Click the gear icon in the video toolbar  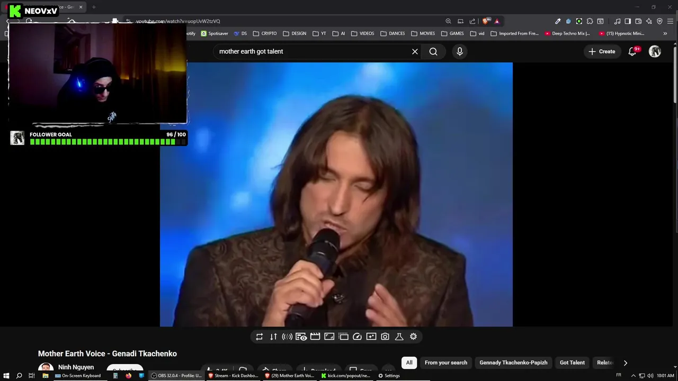[413, 337]
